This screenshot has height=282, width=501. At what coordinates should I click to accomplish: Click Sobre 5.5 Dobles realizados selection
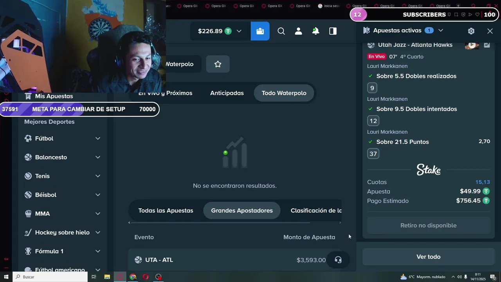point(416,76)
